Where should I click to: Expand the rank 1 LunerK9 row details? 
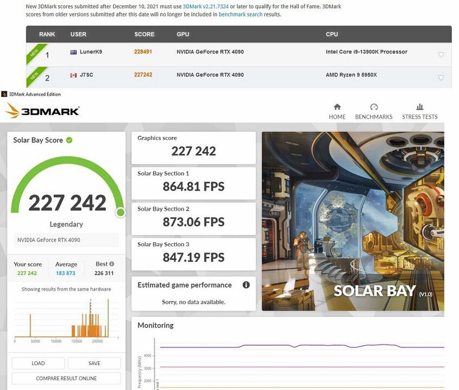[x=441, y=55]
